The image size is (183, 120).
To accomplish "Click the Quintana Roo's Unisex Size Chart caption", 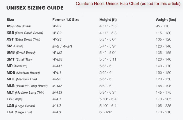I will [x=128, y=4].
